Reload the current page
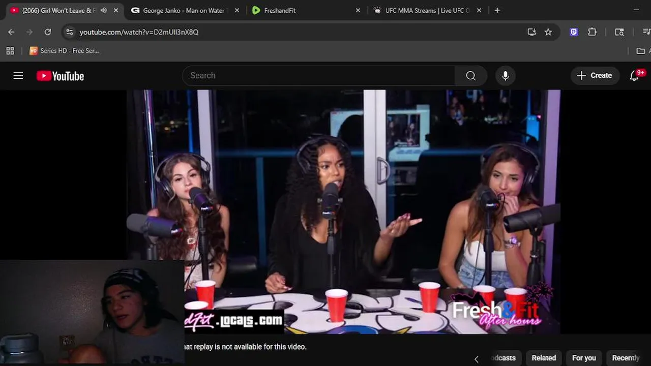The width and height of the screenshot is (651, 366). click(x=48, y=32)
